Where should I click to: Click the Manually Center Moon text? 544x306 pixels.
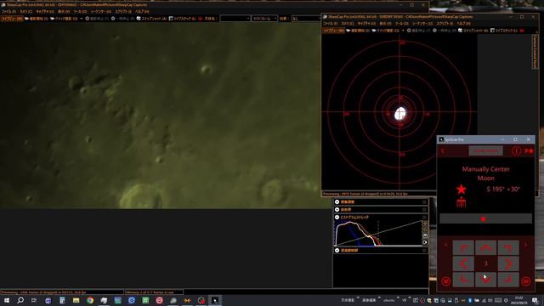(485, 173)
